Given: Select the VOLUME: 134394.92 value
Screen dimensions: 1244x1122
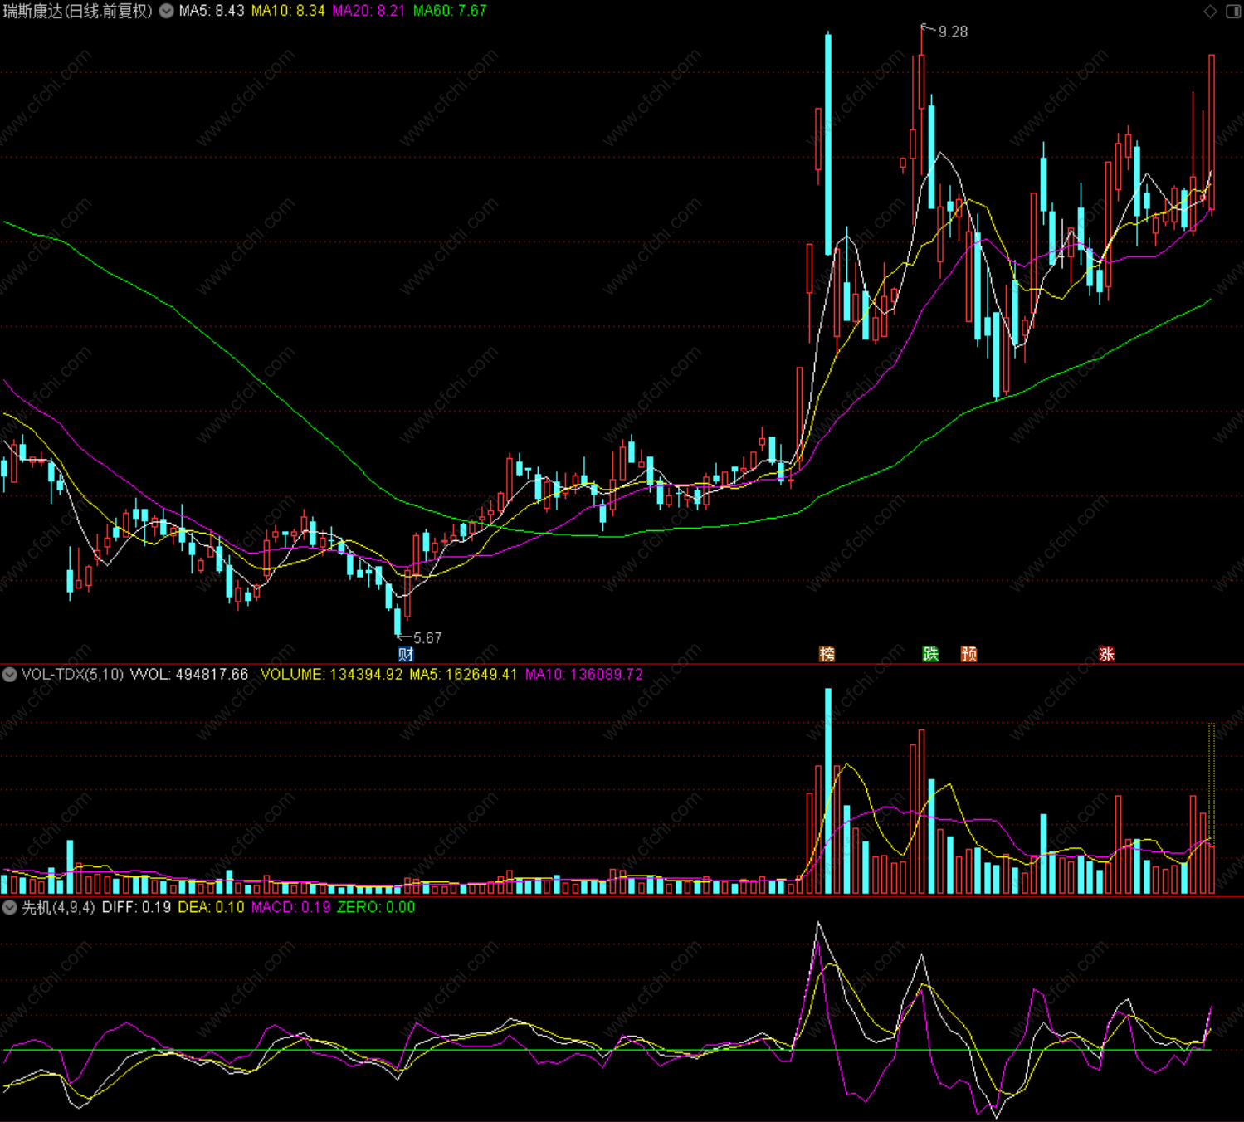Looking at the screenshot, I should 331,675.
